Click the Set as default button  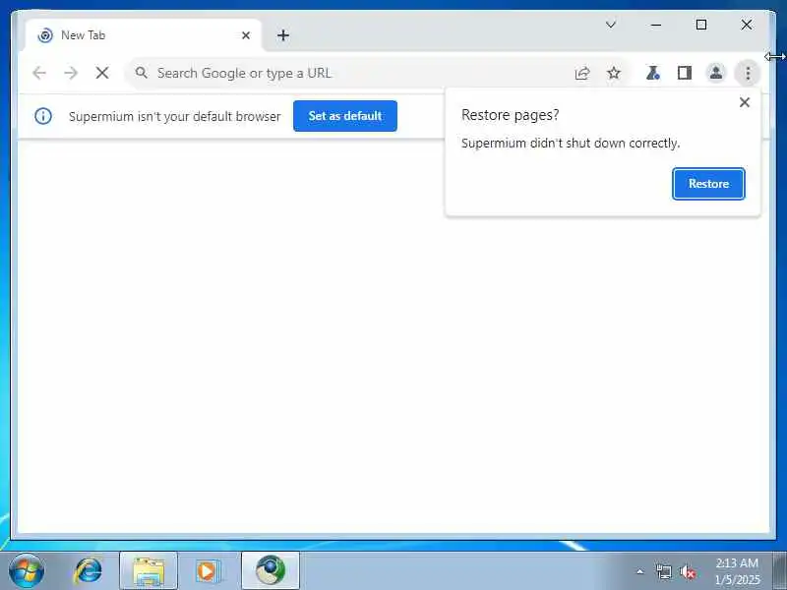(x=345, y=116)
